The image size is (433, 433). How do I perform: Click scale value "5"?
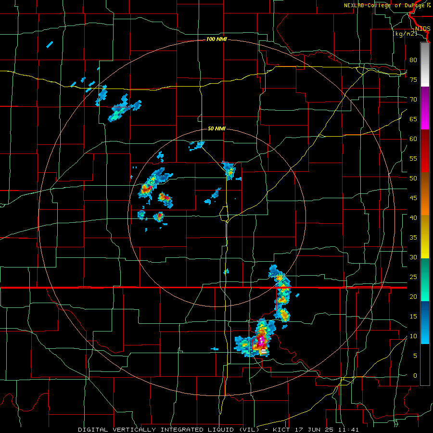click(x=415, y=356)
